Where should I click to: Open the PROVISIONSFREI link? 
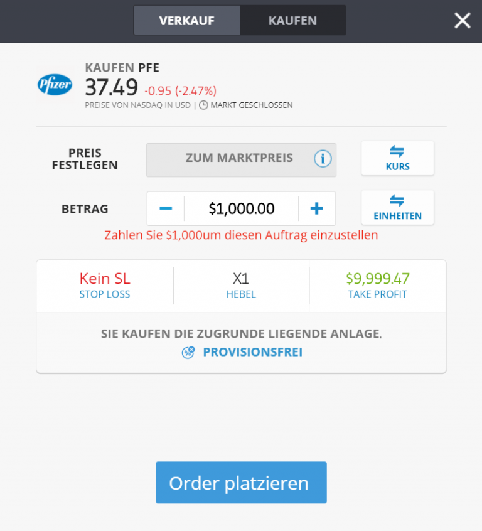coord(252,352)
